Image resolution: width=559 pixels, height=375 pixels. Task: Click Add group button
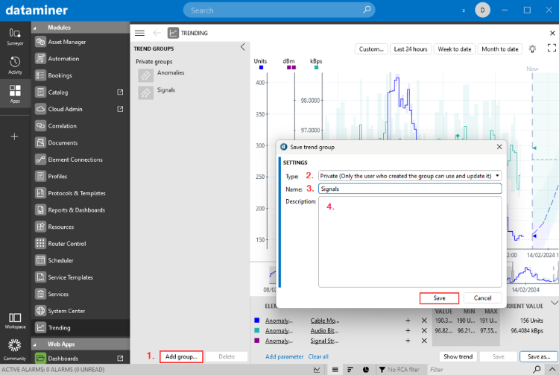[181, 356]
